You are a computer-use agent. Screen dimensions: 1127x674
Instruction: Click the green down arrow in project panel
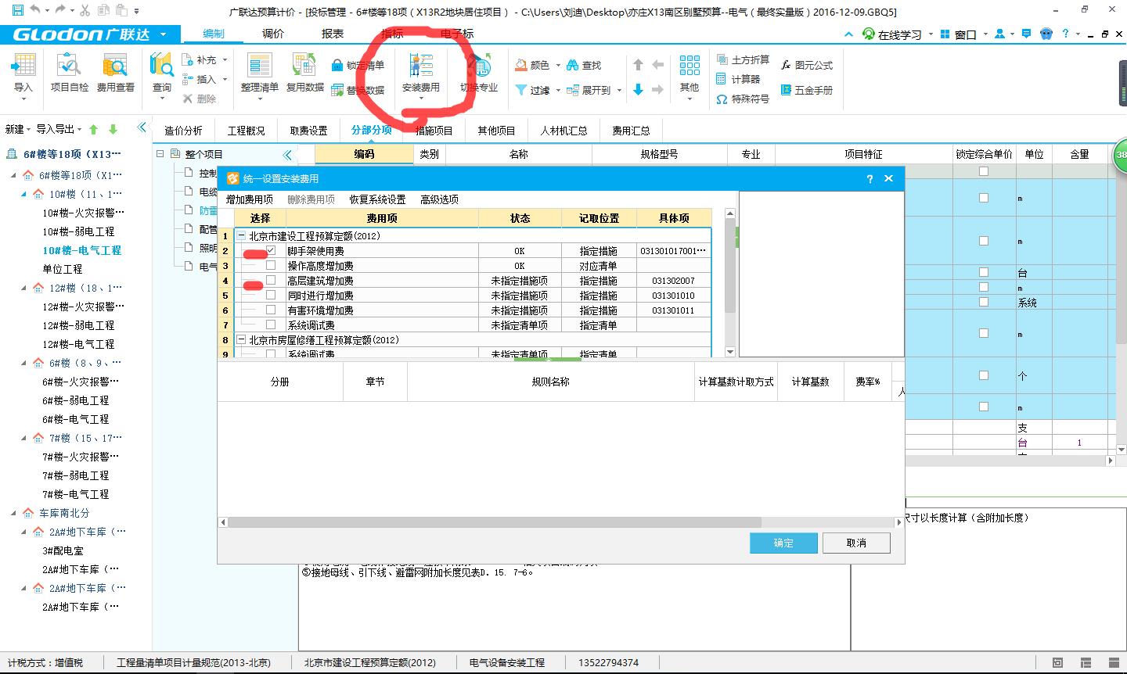click(x=113, y=129)
